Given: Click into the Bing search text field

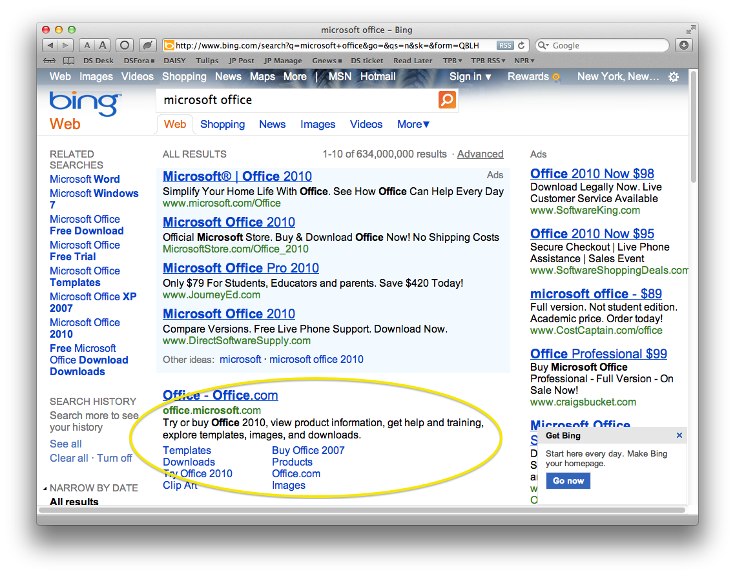Looking at the screenshot, I should pos(297,100).
